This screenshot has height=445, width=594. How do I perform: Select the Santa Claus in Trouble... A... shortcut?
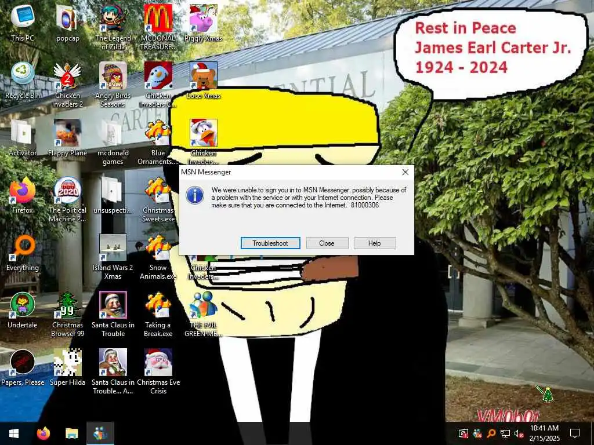[x=113, y=371]
